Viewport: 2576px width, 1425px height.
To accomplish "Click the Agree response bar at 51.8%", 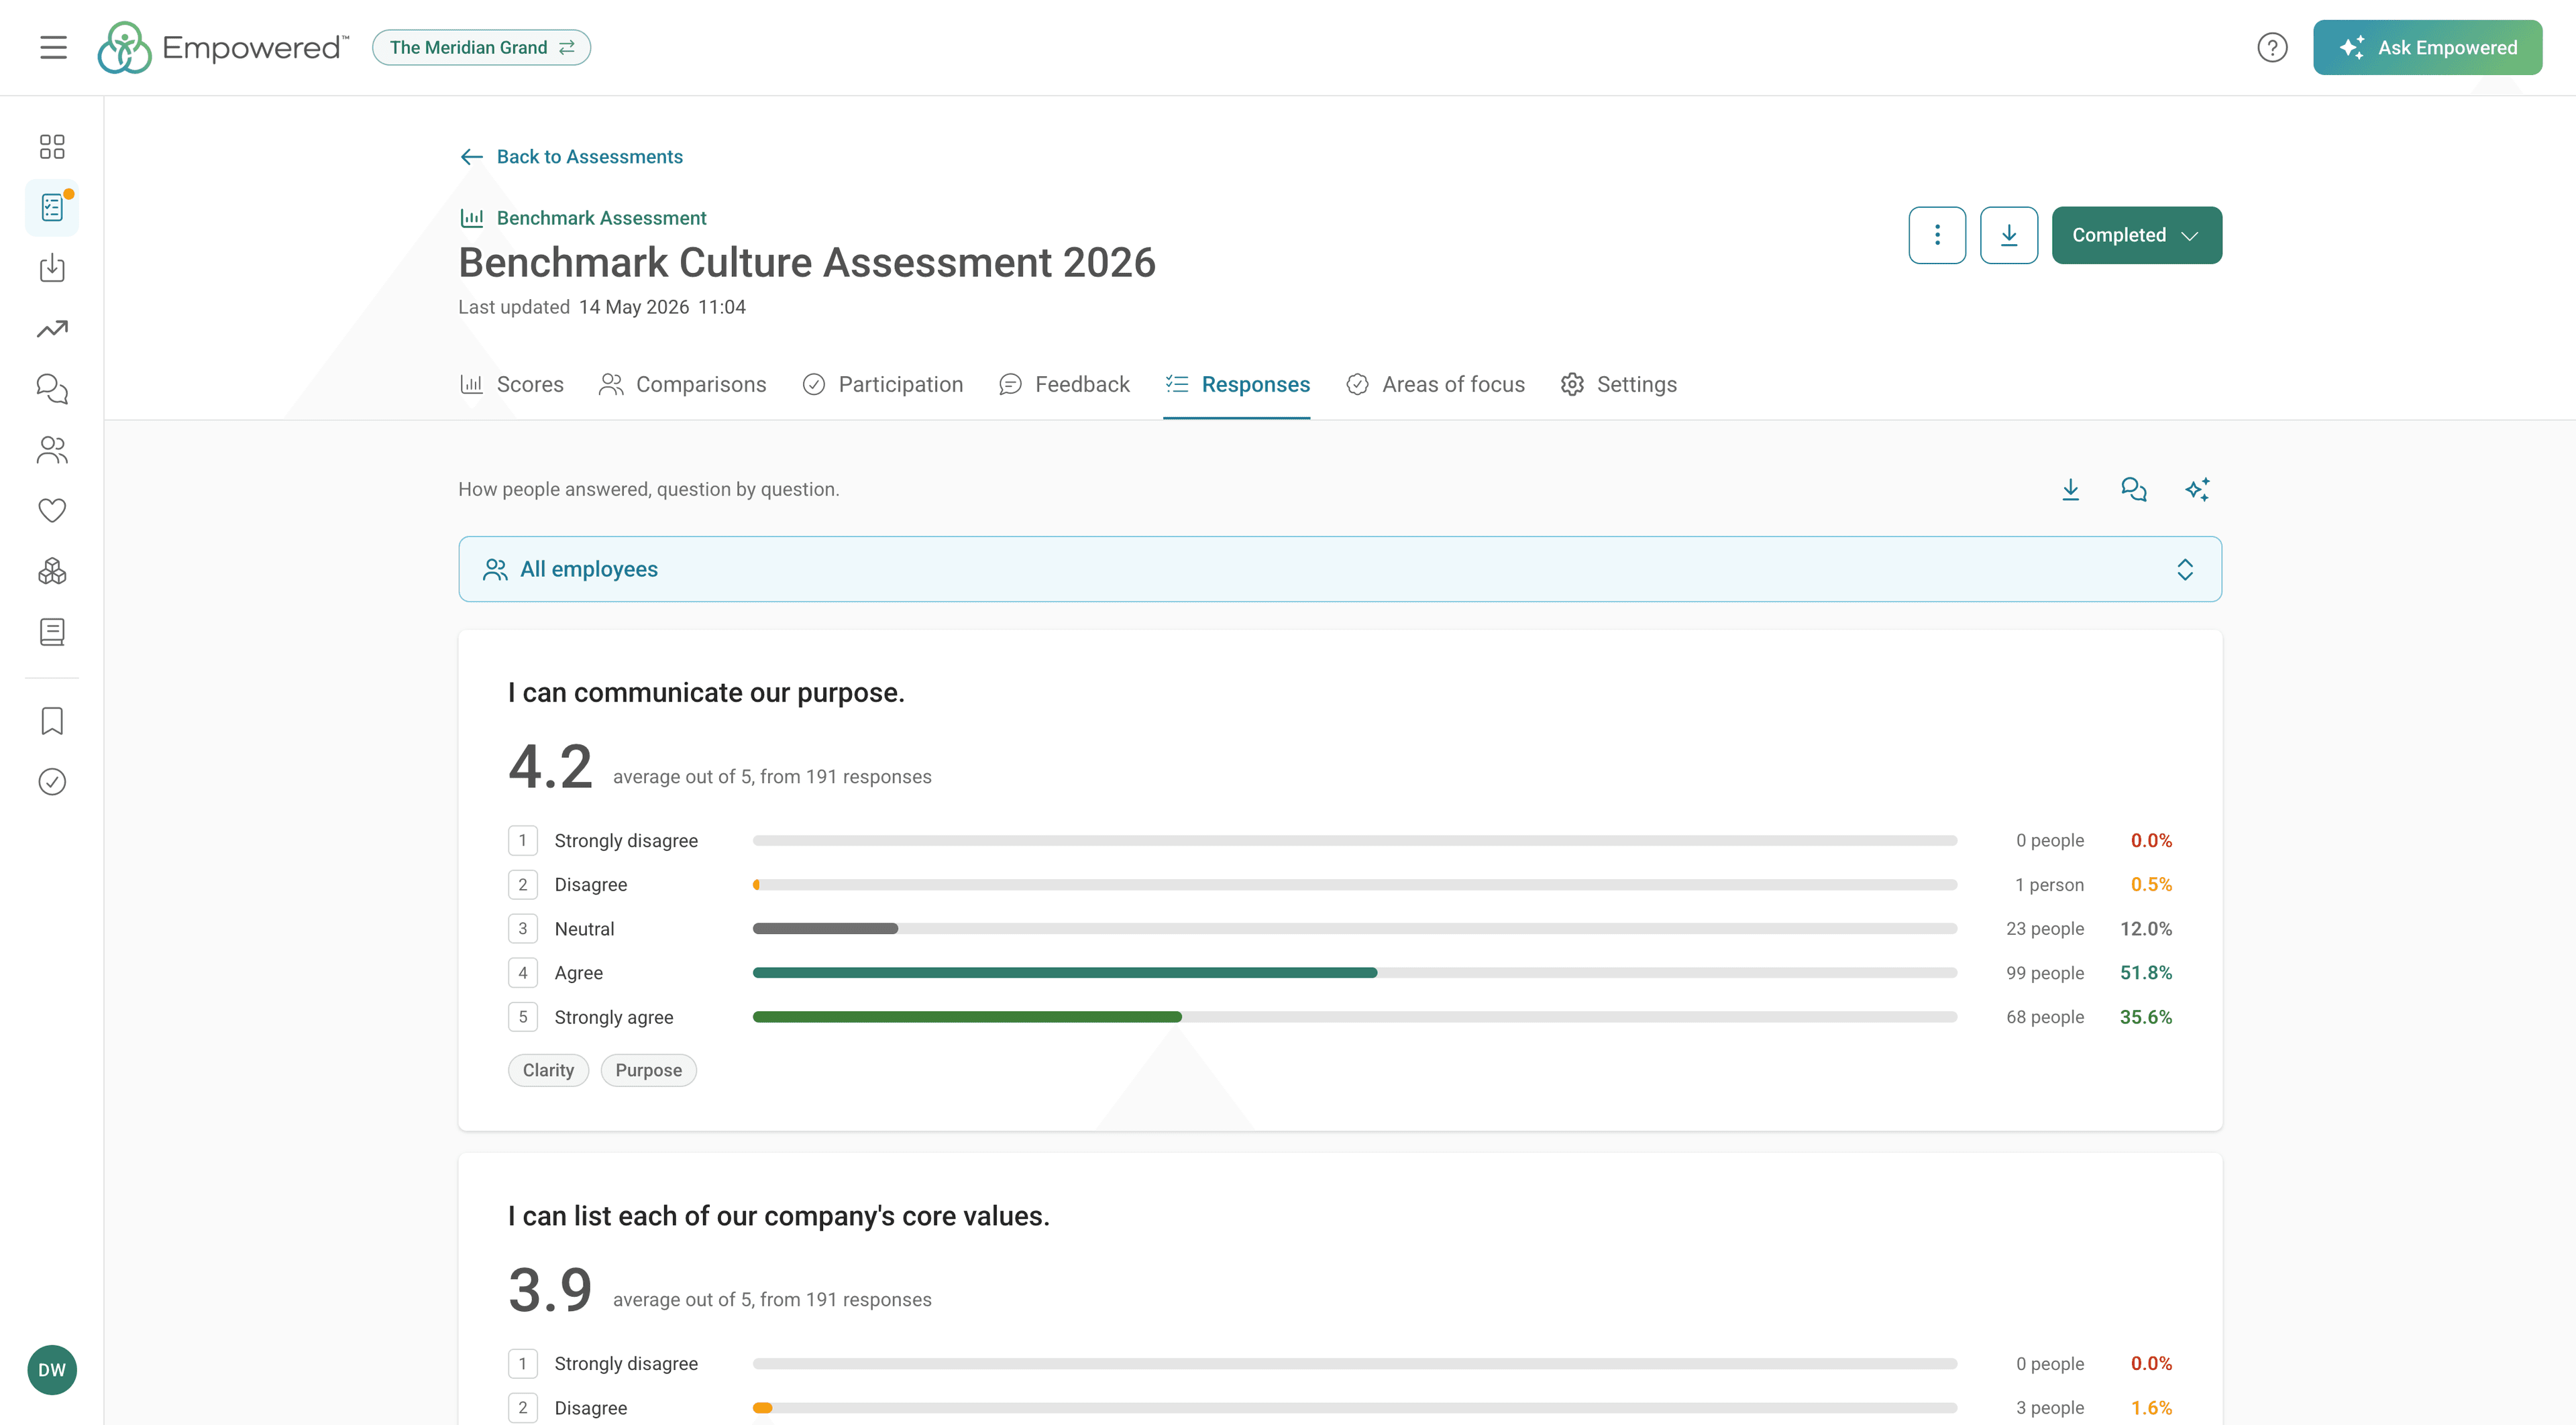I will [x=1355, y=972].
